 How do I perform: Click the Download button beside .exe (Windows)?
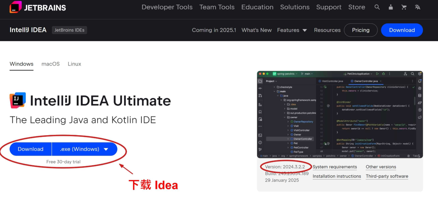30,149
